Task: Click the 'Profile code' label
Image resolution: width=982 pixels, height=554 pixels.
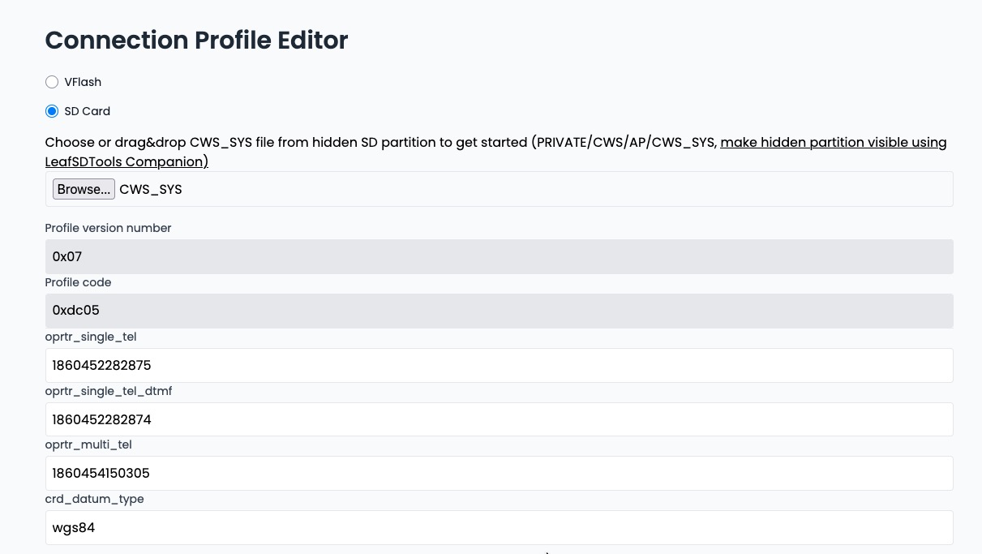Action: (78, 282)
